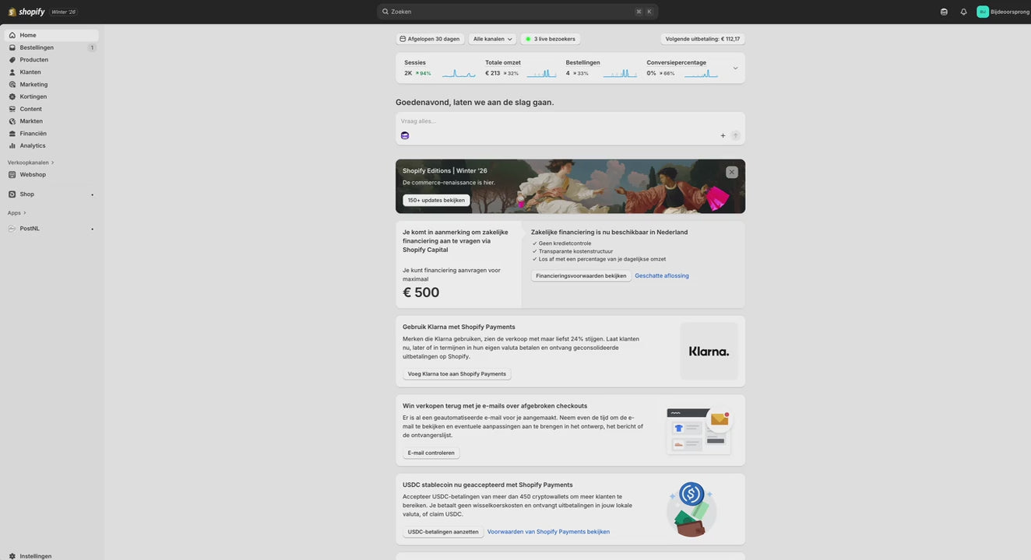1031x560 pixels.
Task: Click the PostNL app icon
Action: [12, 229]
